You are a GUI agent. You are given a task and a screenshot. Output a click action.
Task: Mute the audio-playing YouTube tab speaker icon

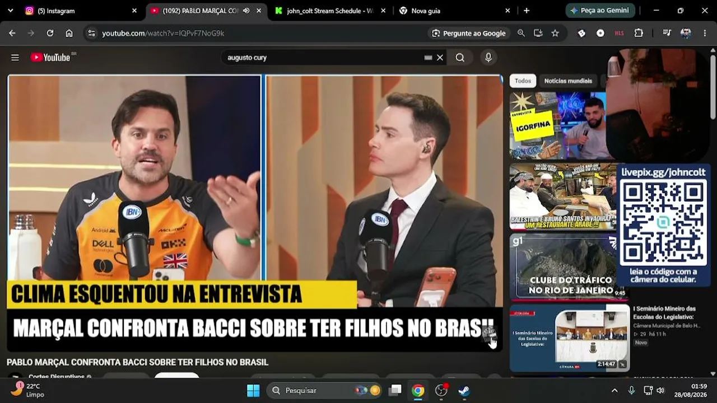[246, 11]
